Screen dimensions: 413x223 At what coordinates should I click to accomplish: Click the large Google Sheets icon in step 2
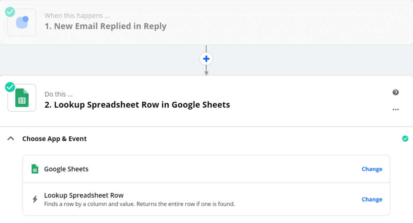click(22, 98)
